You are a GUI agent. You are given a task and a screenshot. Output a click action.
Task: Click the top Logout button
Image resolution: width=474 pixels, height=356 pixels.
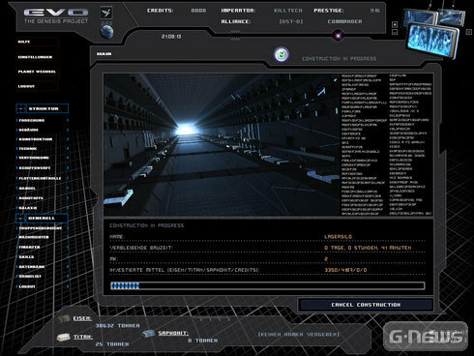(37, 86)
